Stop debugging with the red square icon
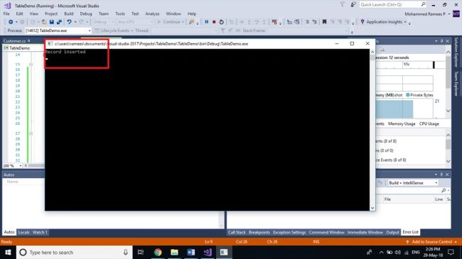 pos(214,22)
